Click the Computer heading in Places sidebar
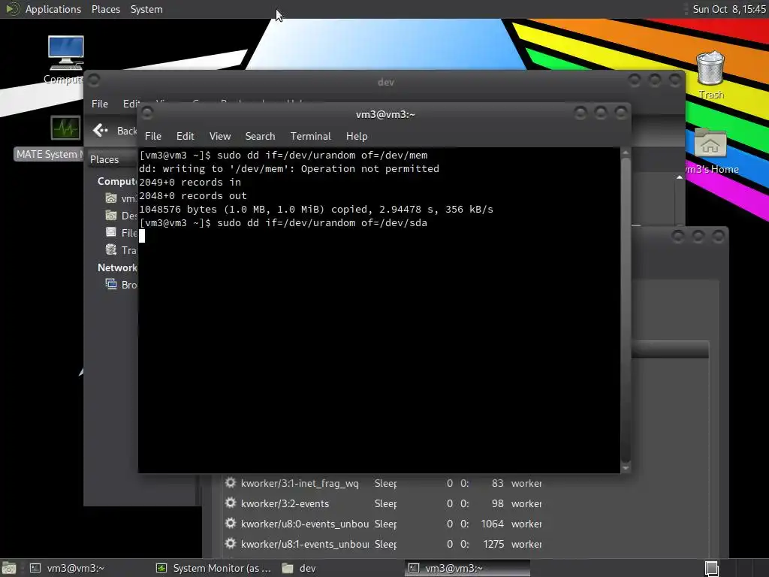Viewport: 769px width, 577px height. click(116, 182)
